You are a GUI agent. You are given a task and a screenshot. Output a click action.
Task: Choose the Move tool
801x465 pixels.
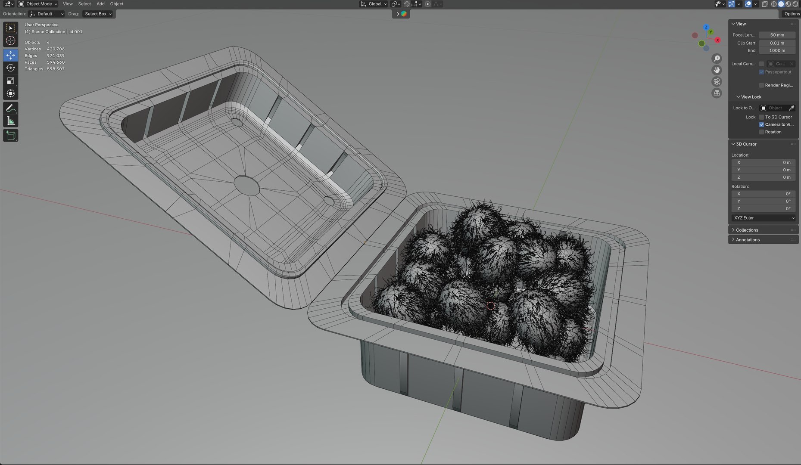point(11,55)
